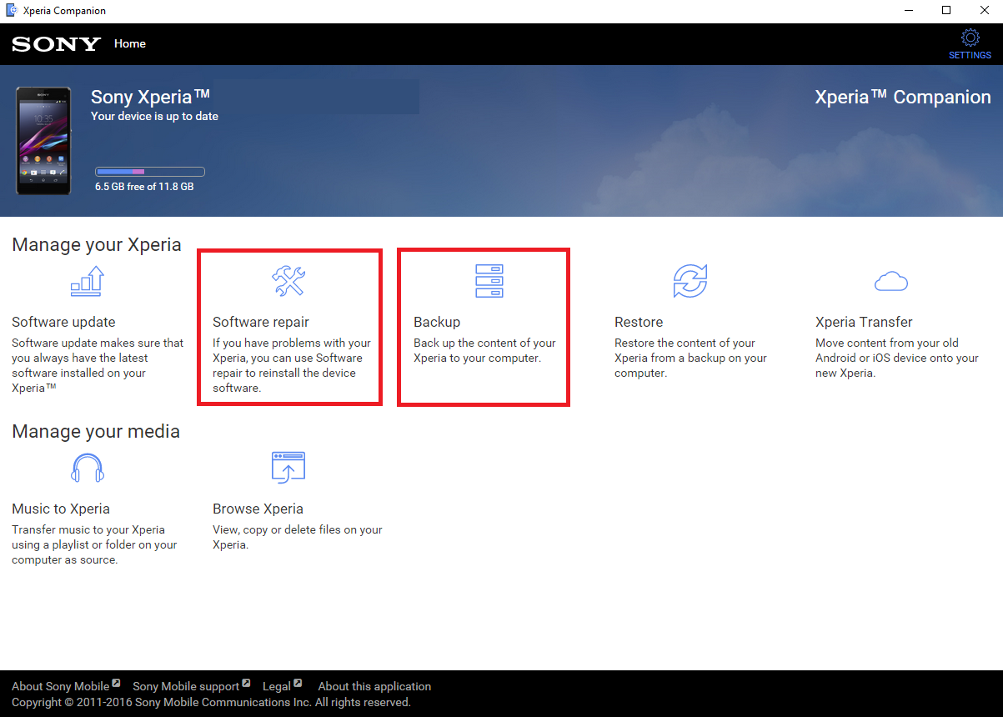Minimize the Xperia Companion window

coord(907,11)
